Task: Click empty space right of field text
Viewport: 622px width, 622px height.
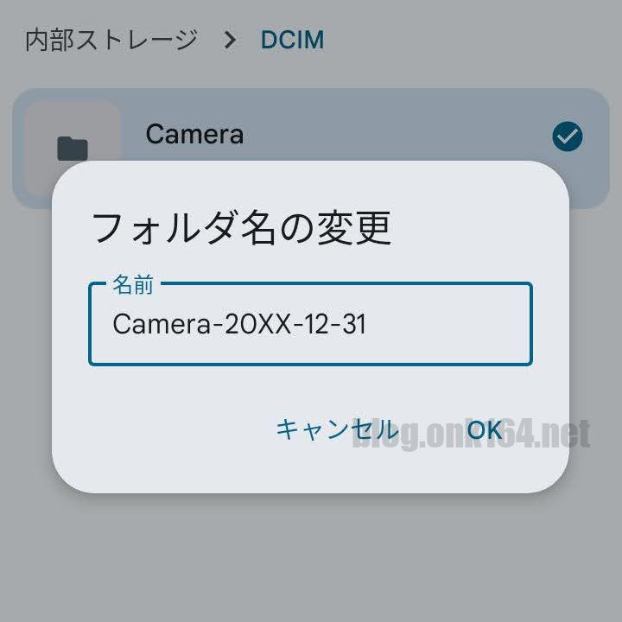Action: coord(448,324)
